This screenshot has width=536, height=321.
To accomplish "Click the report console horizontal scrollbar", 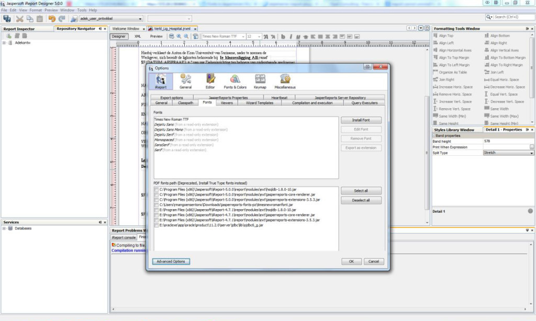I will (319, 309).
